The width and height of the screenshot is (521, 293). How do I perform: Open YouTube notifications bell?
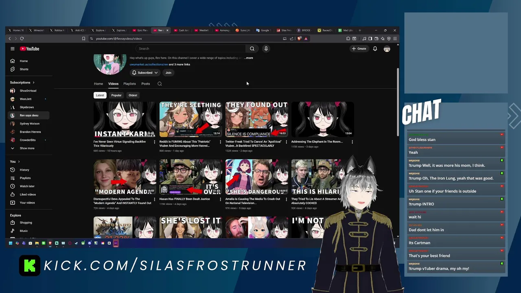(375, 49)
